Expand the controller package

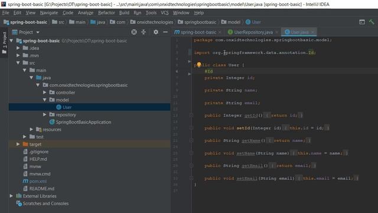(45, 92)
